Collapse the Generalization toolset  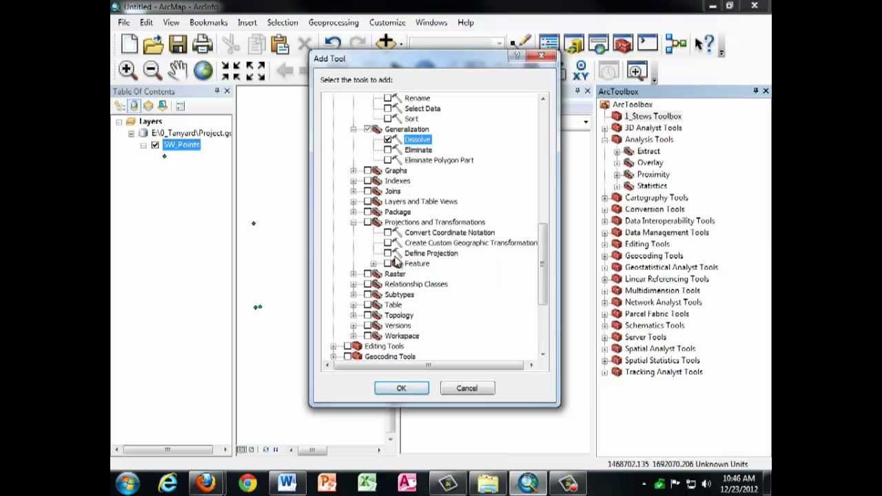click(x=353, y=129)
